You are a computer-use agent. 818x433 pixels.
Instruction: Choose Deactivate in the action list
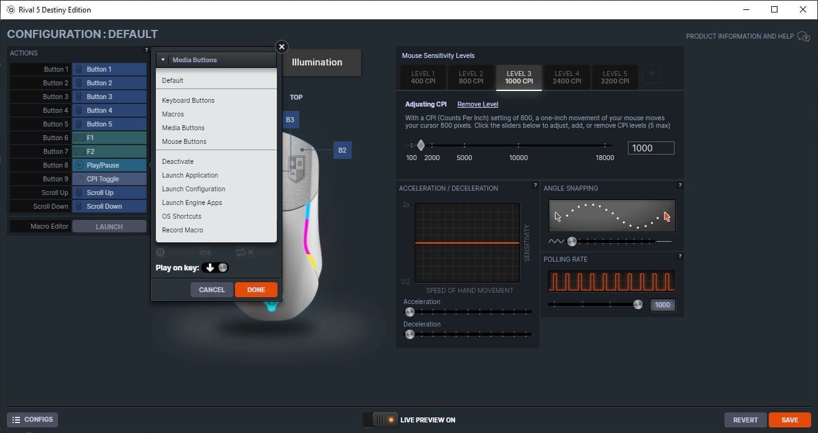click(x=216, y=161)
